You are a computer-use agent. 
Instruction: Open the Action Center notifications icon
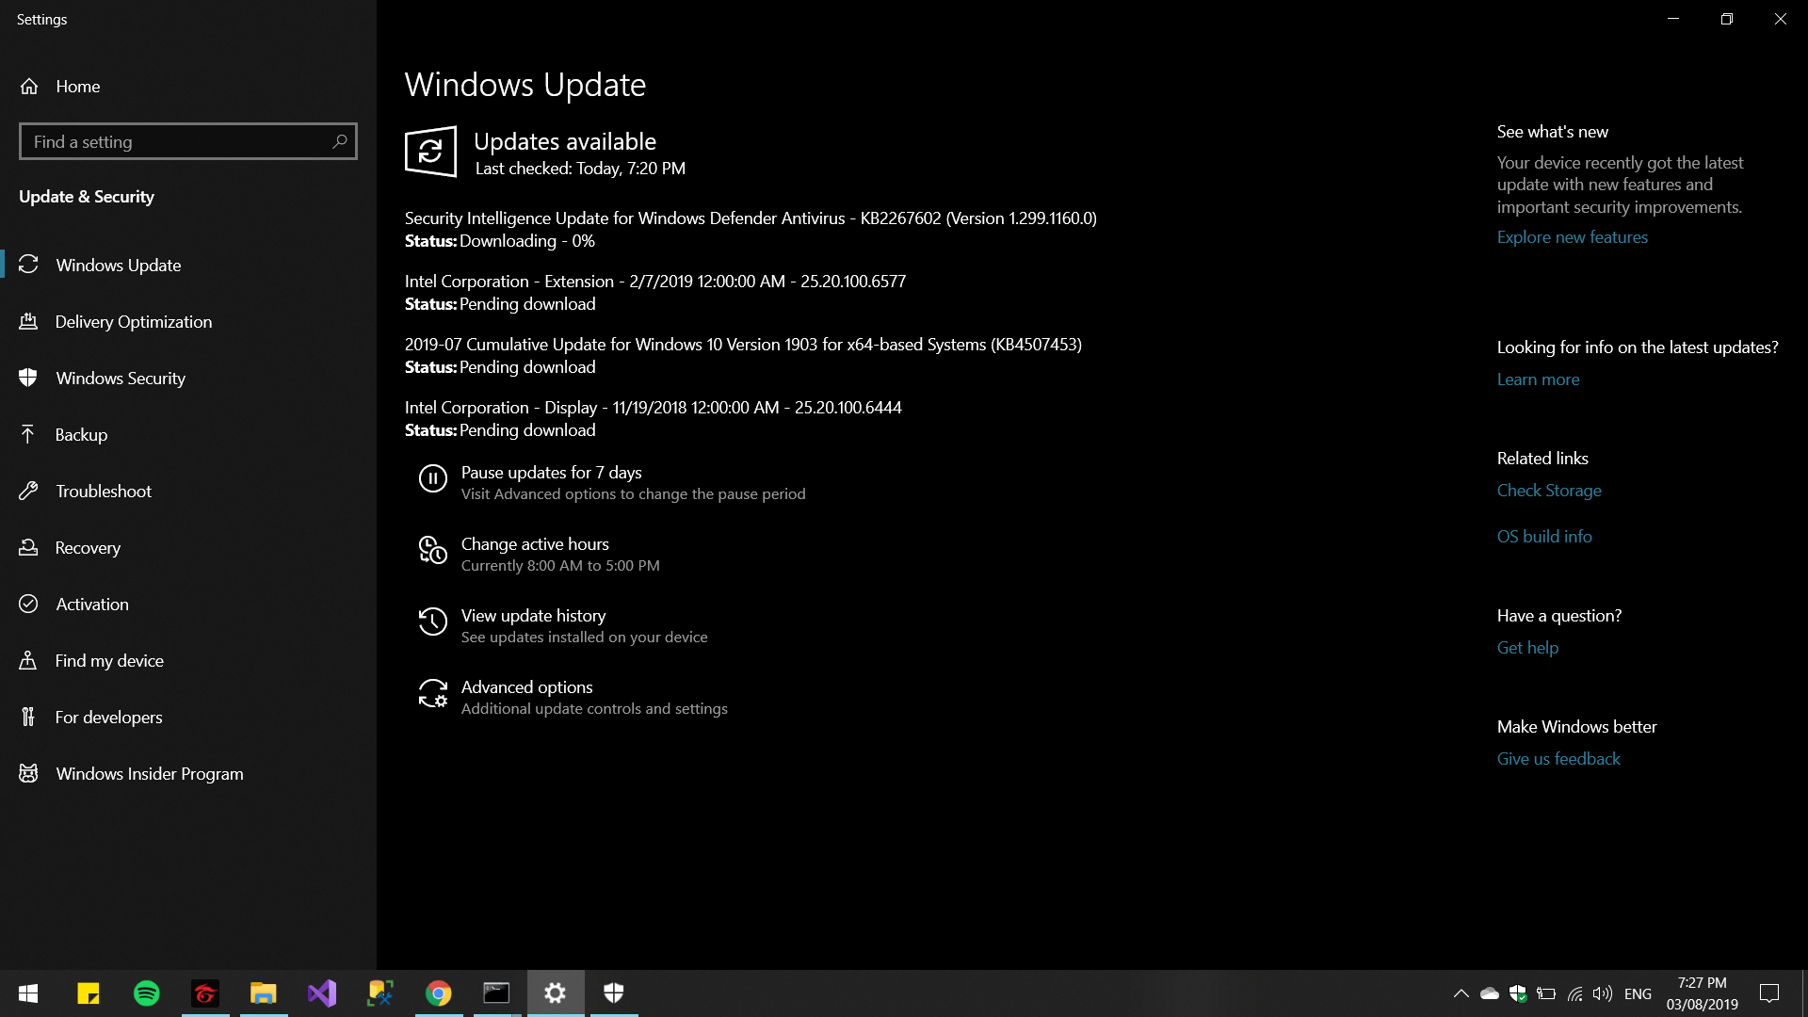click(1769, 993)
